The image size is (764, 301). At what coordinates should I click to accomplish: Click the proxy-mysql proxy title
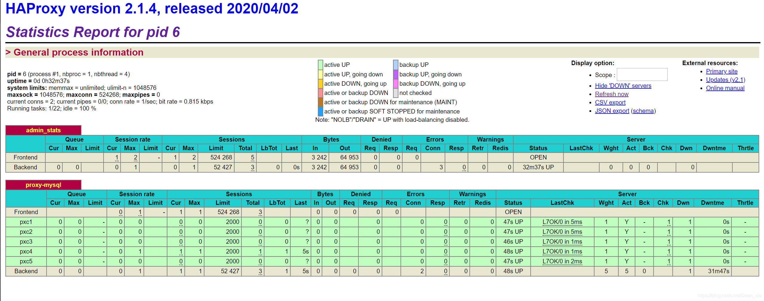pos(43,185)
